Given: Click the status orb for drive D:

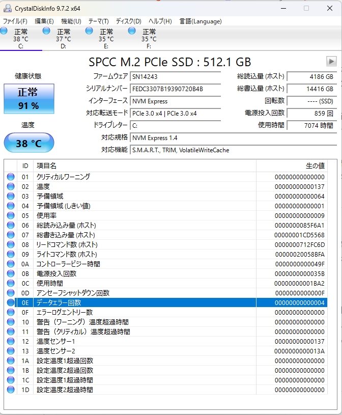Looking at the screenshot, I should [x=47, y=32].
